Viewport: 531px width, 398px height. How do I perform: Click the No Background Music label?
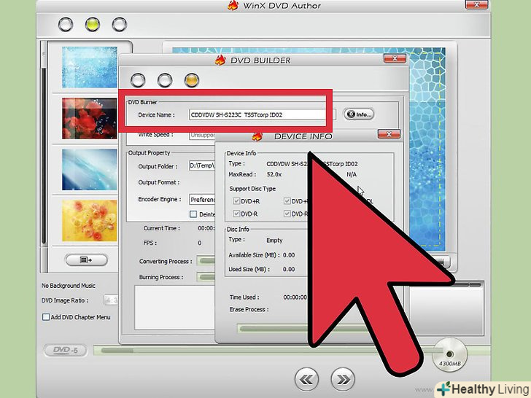69,286
